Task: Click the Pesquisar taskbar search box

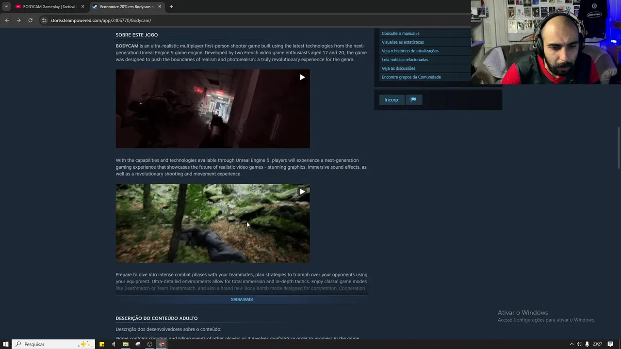Action: [53, 344]
